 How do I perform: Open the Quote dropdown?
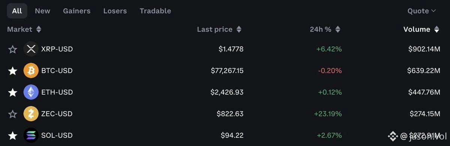(x=422, y=11)
